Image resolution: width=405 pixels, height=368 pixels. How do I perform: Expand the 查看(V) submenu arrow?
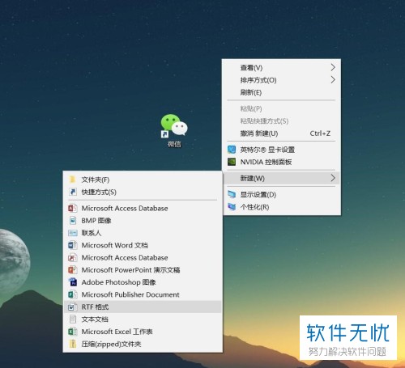pos(333,67)
